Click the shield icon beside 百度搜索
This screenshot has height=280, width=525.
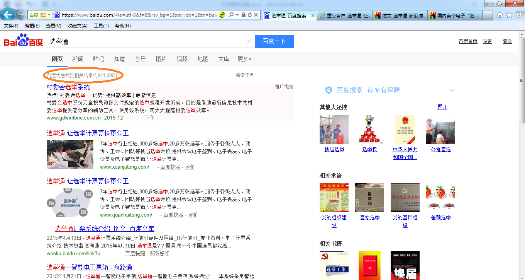pos(329,90)
